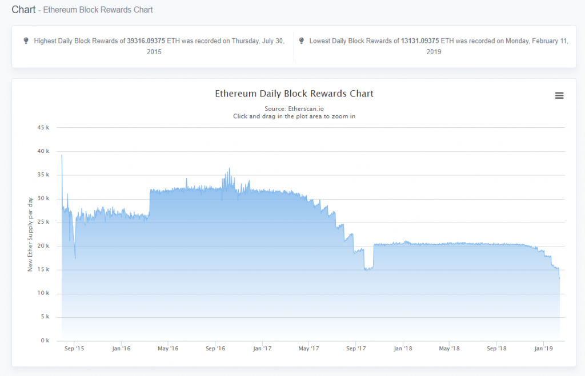Click the Sep '15 x-axis label
Image resolution: width=585 pixels, height=376 pixels.
(x=75, y=348)
